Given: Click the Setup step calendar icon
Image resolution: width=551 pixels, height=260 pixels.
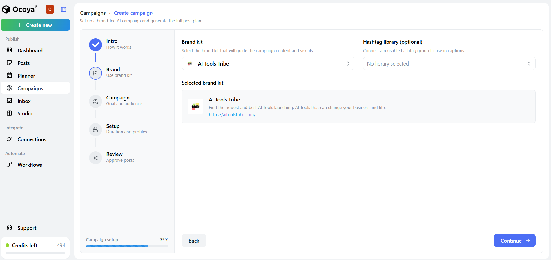Looking at the screenshot, I should tap(95, 130).
